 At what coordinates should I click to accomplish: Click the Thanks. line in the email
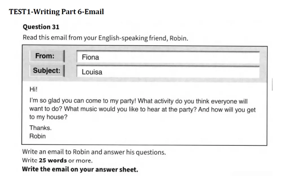pyautogui.click(x=40, y=128)
